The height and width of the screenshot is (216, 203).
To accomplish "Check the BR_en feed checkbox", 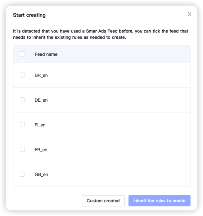I will pos(22,75).
